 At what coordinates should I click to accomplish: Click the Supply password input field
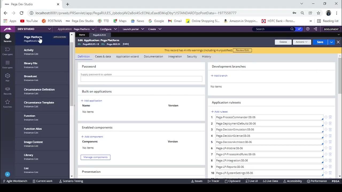141,79
